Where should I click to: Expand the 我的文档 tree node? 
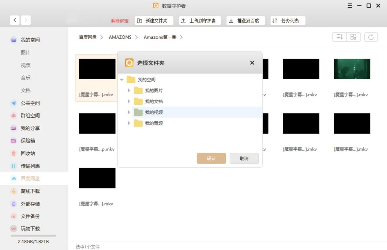129,101
